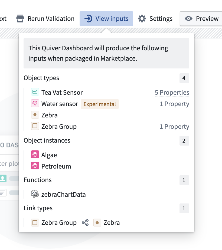Click the Experimental tag
222x250 pixels.
click(x=100, y=104)
